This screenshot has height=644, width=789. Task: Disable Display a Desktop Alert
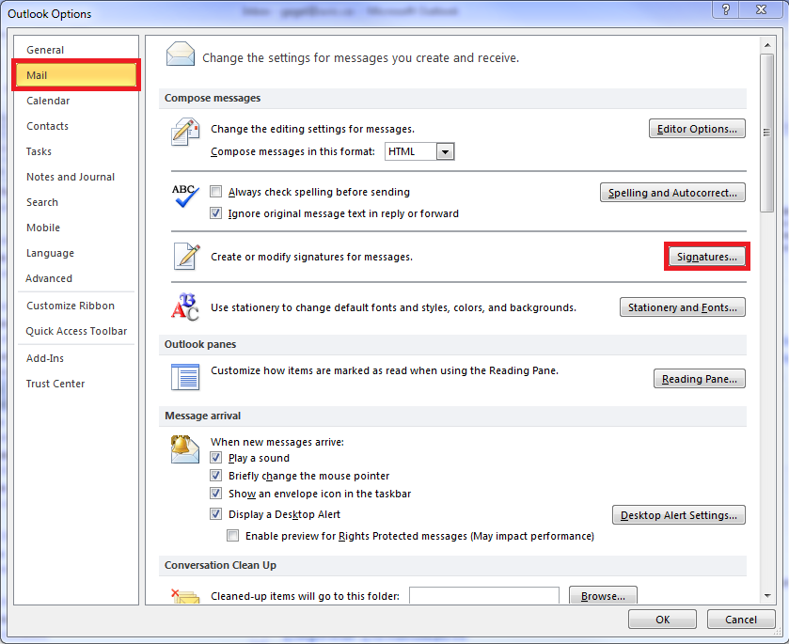[x=216, y=514]
